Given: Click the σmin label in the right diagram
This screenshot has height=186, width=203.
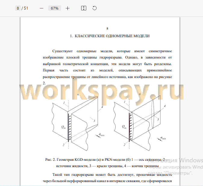Looking at the screenshot, I should point(163,138).
